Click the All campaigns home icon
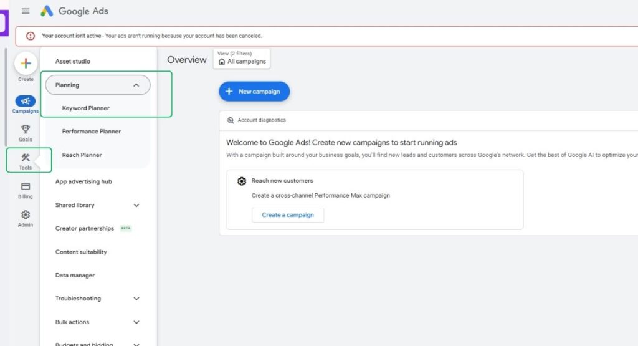 pos(222,62)
